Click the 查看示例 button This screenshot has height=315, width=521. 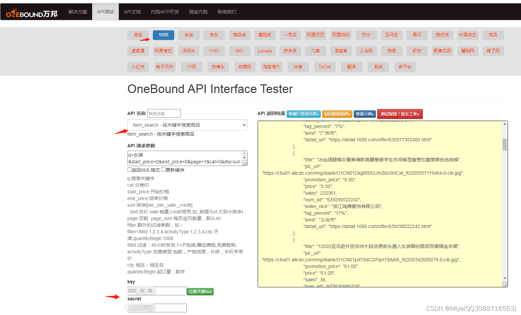(365, 114)
